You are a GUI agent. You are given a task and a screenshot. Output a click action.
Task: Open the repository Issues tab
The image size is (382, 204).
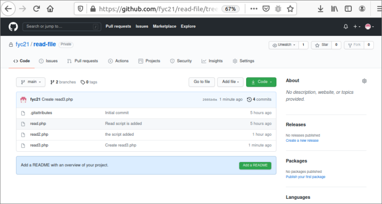tap(48, 61)
